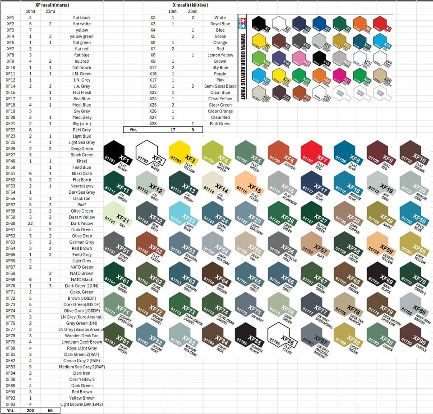Click the quantity cell showing 22
The height and width of the screenshot is (414, 433).
(30, 223)
